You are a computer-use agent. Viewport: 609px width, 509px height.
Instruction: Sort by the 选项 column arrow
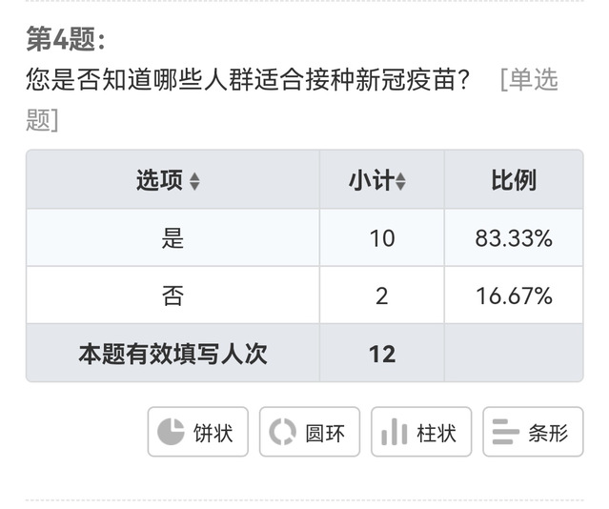tap(195, 181)
